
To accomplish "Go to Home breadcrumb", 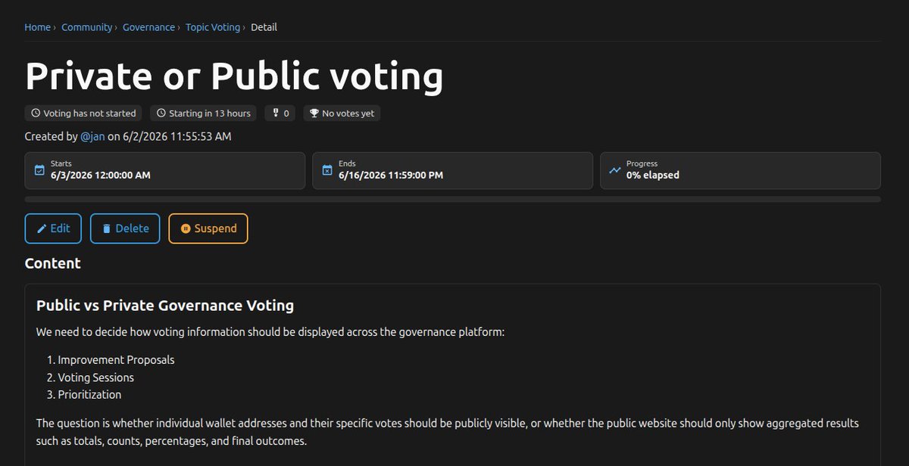I will point(37,27).
